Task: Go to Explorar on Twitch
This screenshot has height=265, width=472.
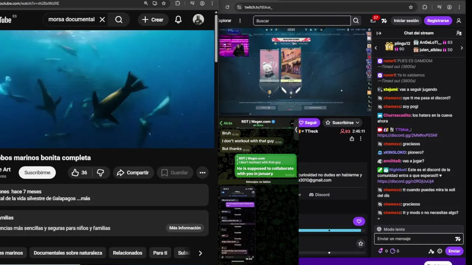Action: pos(225,21)
